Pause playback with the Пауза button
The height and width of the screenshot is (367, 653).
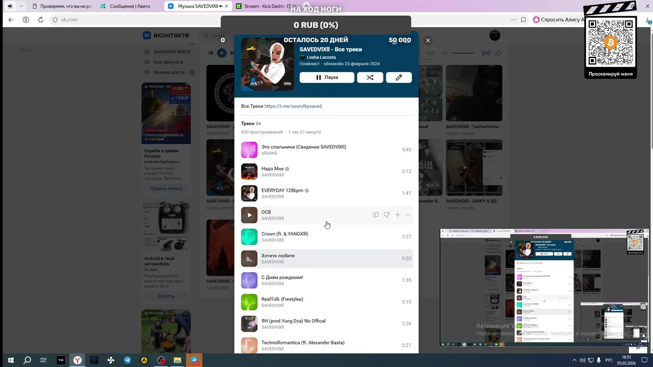click(x=326, y=77)
